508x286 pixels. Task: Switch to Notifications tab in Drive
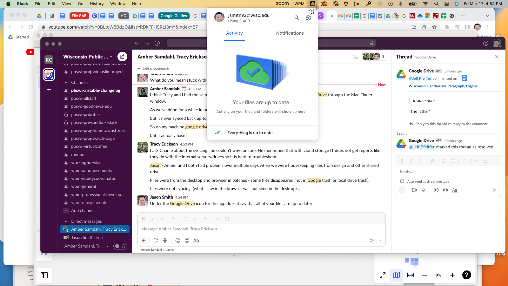tap(290, 33)
